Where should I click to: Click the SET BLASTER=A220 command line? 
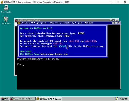38,59
